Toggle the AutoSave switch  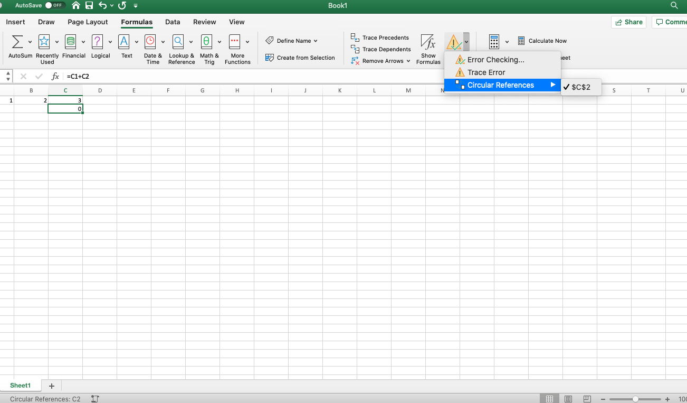pyautogui.click(x=55, y=5)
